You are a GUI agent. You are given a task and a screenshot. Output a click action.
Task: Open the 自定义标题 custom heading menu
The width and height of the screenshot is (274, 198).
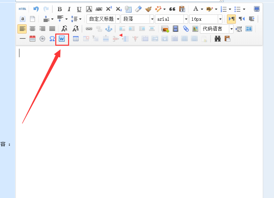point(118,19)
